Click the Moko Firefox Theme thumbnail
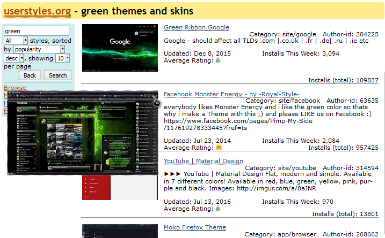 [120, 231]
